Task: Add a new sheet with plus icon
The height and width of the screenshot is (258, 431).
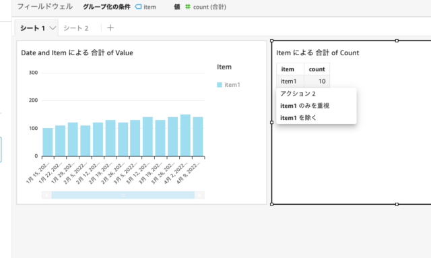Action: pyautogui.click(x=110, y=28)
